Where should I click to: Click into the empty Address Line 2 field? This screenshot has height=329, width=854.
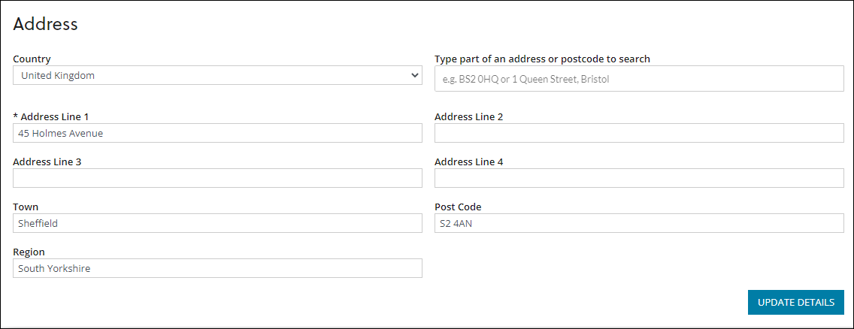pyautogui.click(x=639, y=133)
